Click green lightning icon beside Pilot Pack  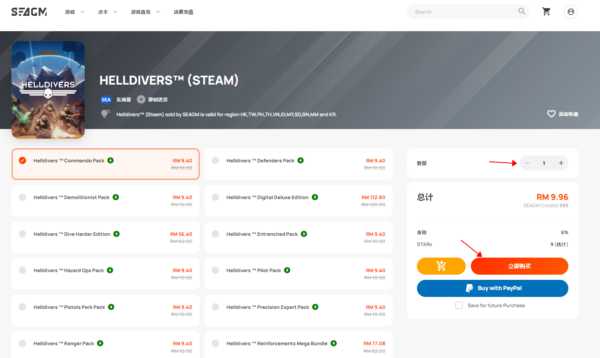tap(287, 270)
